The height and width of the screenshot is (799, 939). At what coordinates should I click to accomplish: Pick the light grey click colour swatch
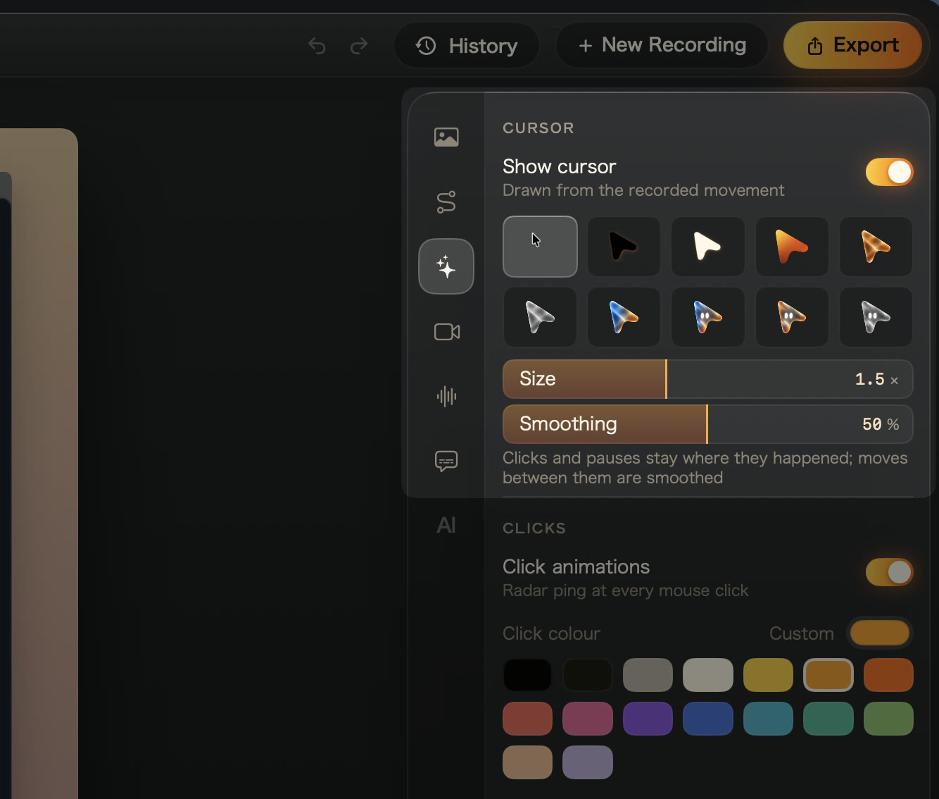tap(708, 675)
